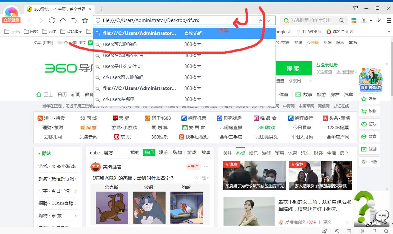Click the shield security icon in address bar

coord(98,20)
